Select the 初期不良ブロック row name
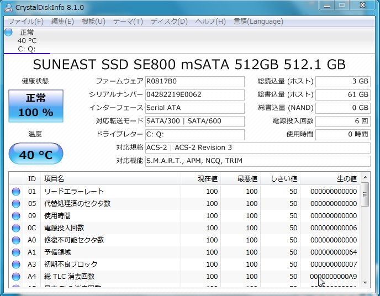Screen dimensions: 380x296 [71, 265]
